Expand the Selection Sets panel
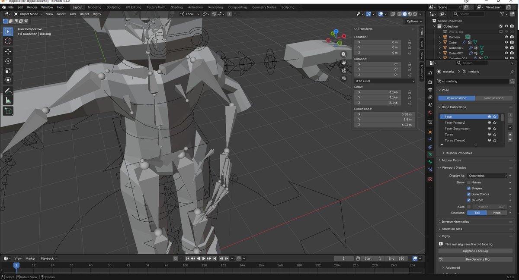This screenshot has height=280, width=519. 452,229
